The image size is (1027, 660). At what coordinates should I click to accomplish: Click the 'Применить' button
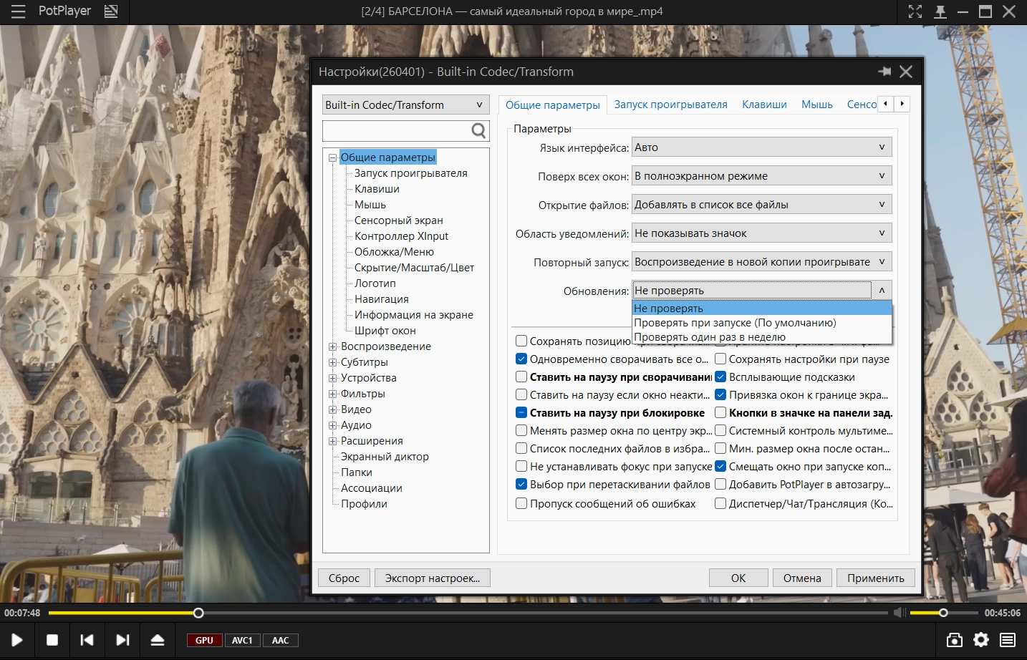pos(875,578)
